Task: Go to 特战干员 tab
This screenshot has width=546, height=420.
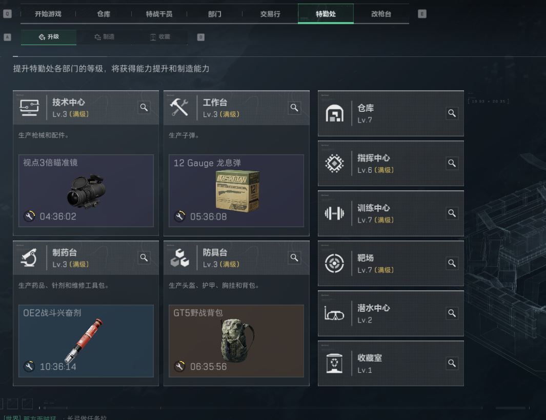Action: [159, 14]
